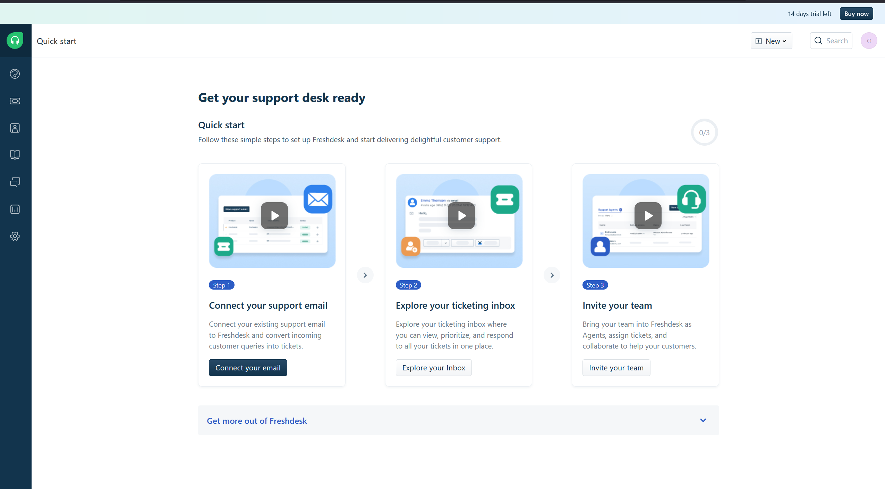885x489 pixels.
Task: Click the Freshdesk headset logo
Action: click(x=15, y=41)
